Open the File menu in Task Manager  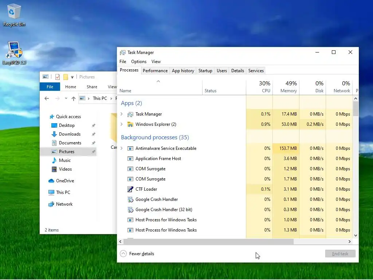[x=123, y=62]
